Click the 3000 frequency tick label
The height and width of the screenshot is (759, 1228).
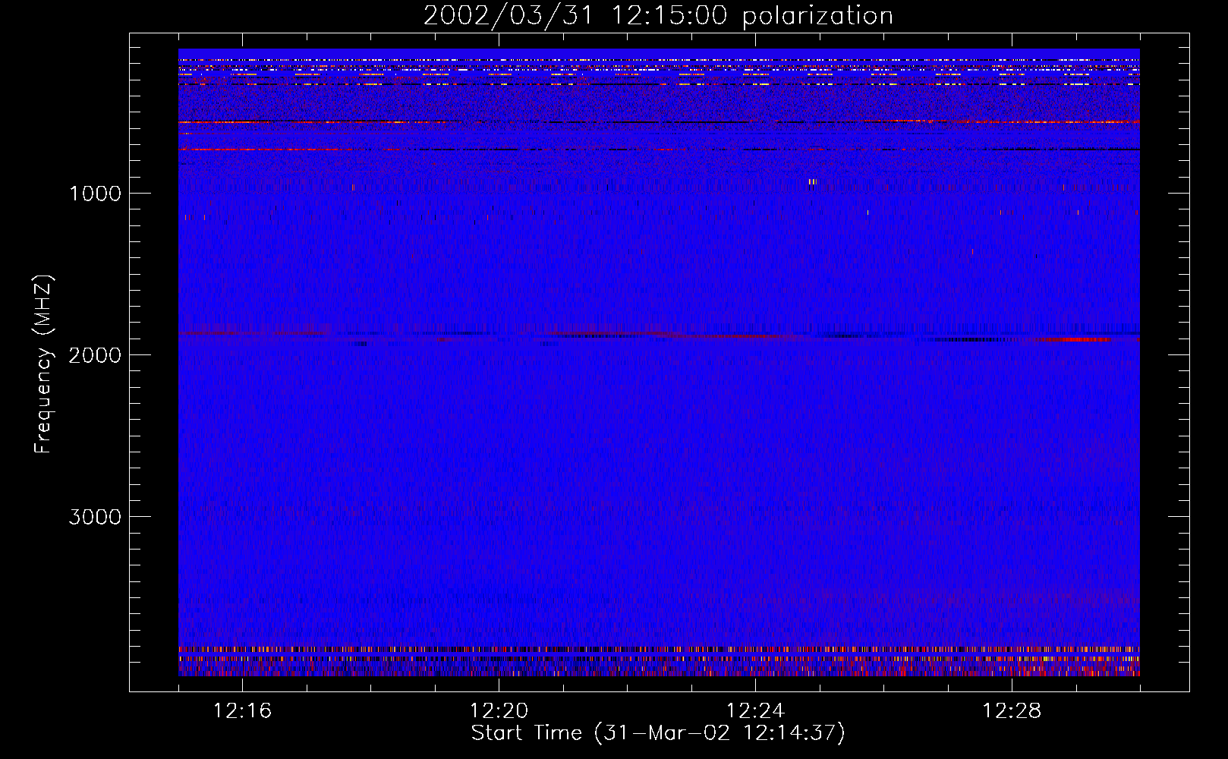tap(96, 517)
